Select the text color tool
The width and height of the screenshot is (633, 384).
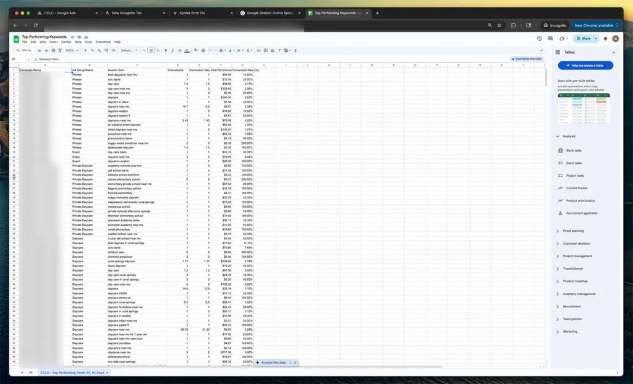tap(187, 49)
